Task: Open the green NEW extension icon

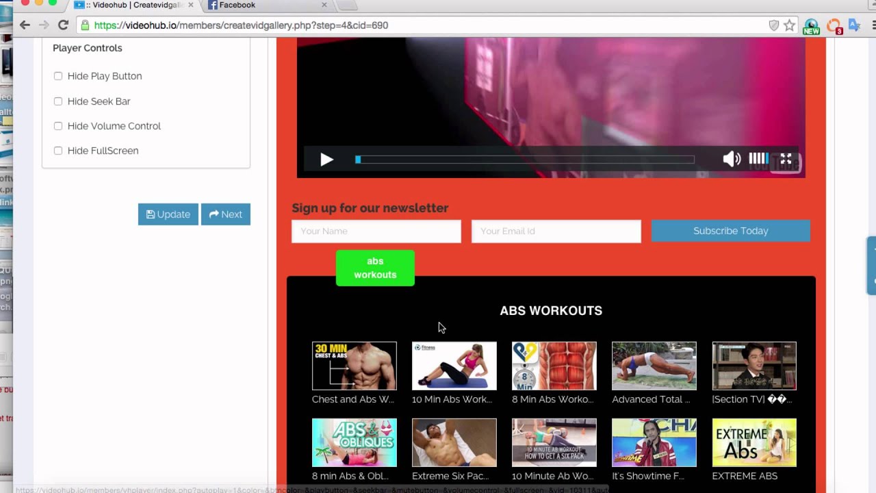Action: click(x=811, y=27)
